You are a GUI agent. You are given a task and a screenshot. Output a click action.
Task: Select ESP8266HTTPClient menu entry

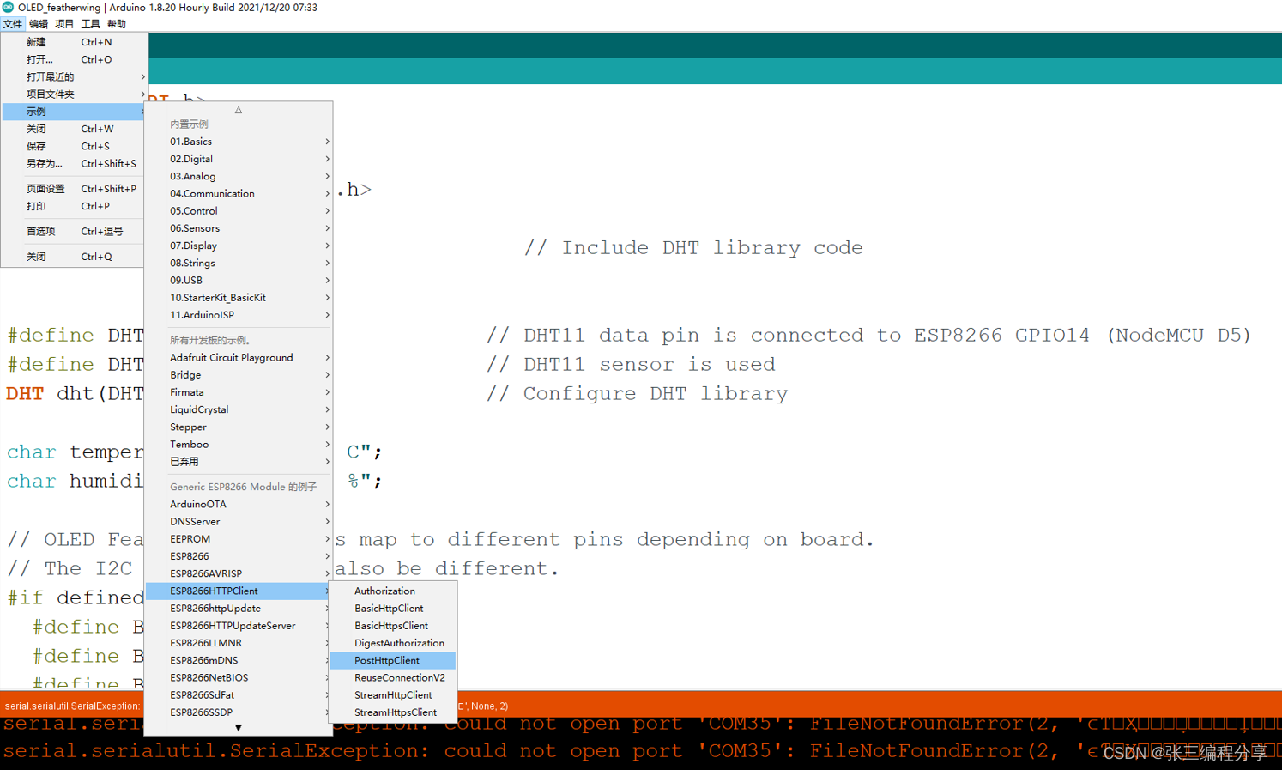pyautogui.click(x=239, y=591)
